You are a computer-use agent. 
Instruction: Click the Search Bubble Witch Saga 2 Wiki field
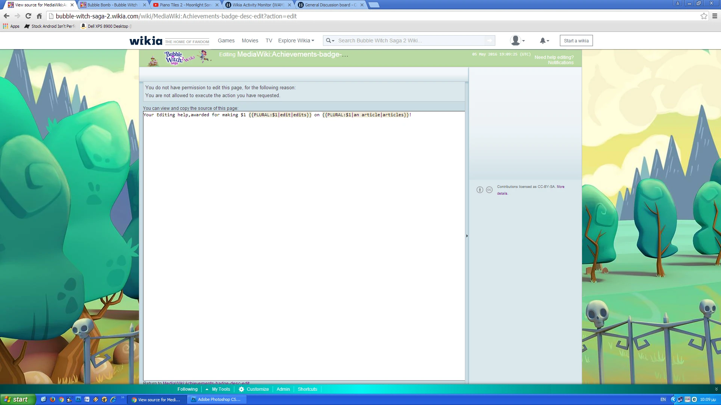pyautogui.click(x=409, y=40)
